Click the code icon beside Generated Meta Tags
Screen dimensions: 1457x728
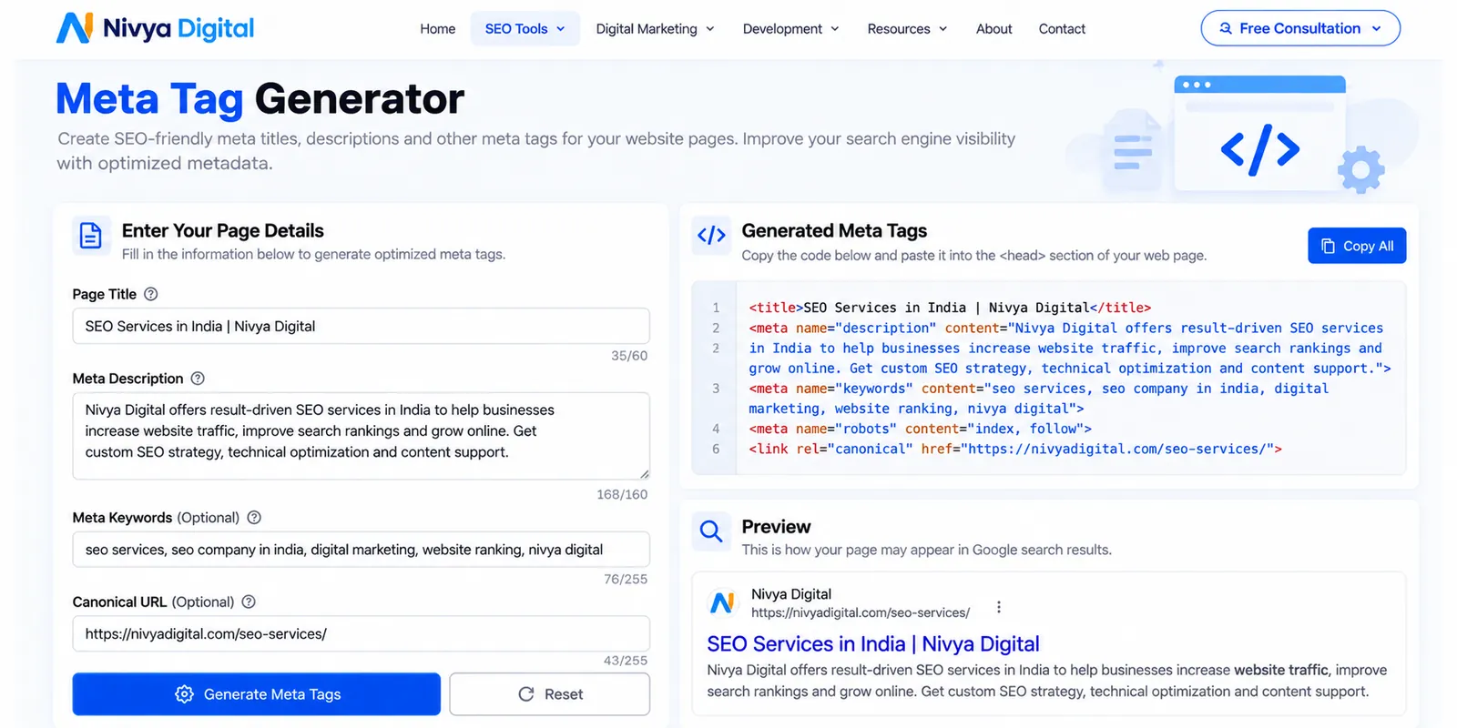[x=711, y=236]
